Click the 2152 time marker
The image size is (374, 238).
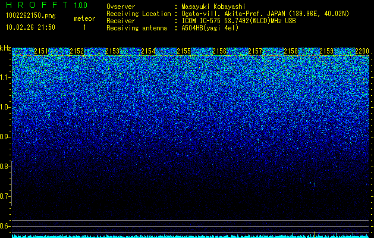pos(77,51)
